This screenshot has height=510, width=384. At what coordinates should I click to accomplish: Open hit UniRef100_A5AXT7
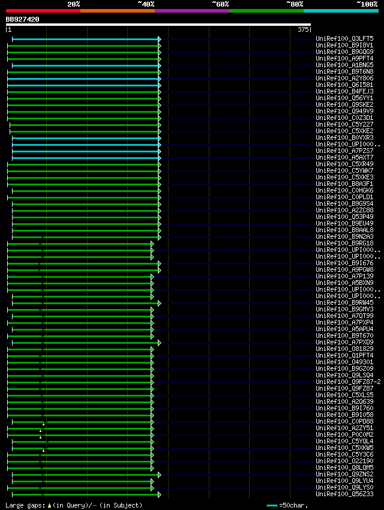click(344, 157)
